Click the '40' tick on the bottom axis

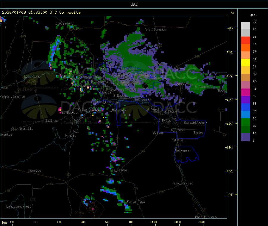83,222
